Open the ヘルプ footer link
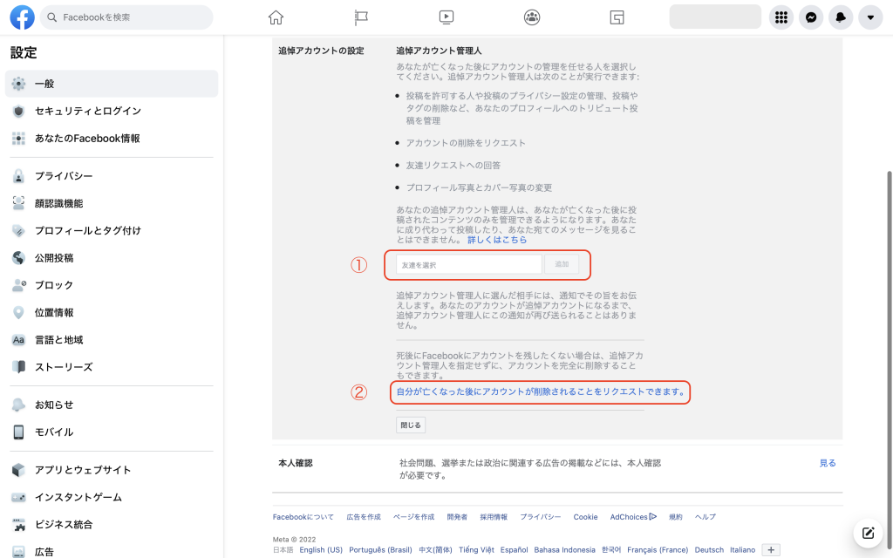Screen dimensions: 893x558 (x=705, y=517)
